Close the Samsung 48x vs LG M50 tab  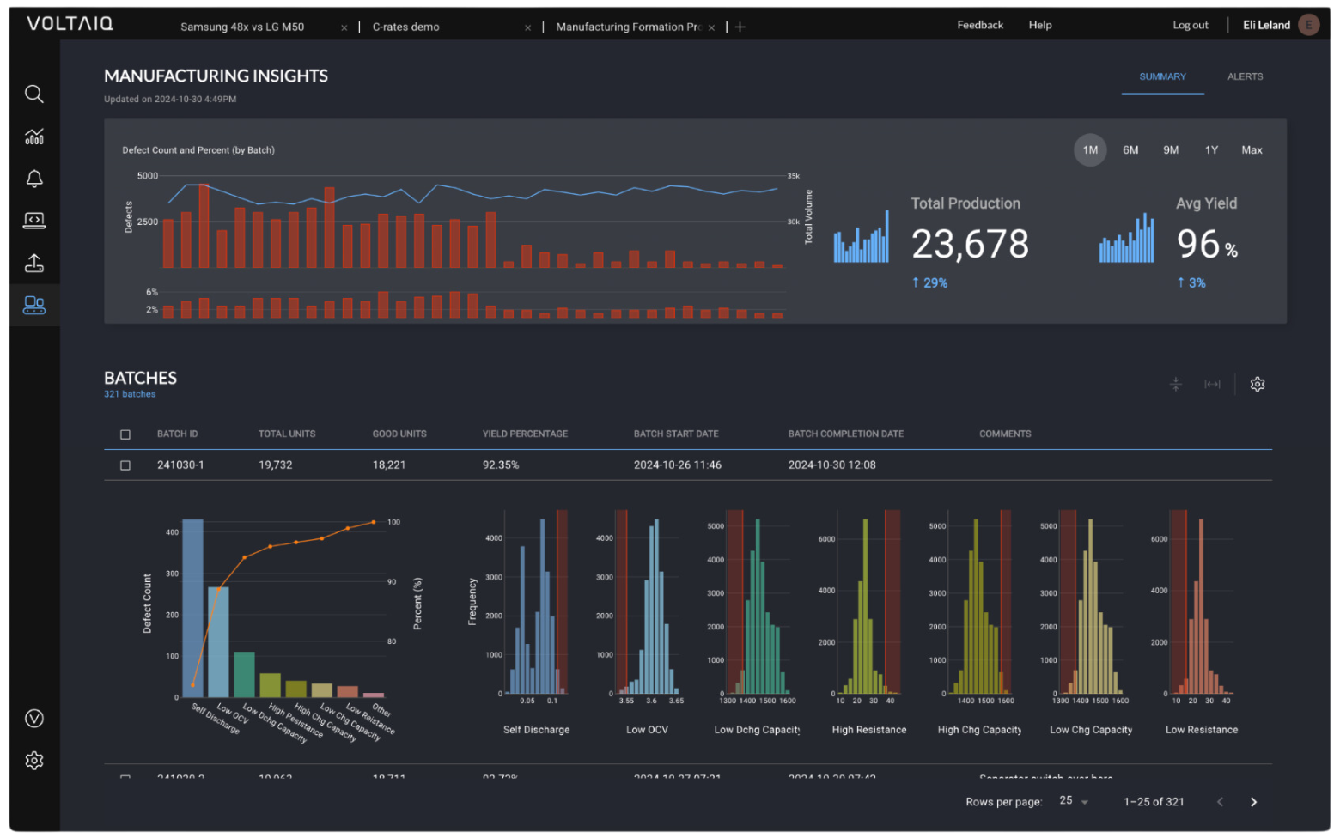tap(344, 27)
